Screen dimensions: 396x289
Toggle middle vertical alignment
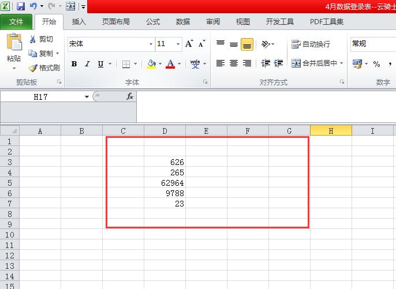point(234,44)
